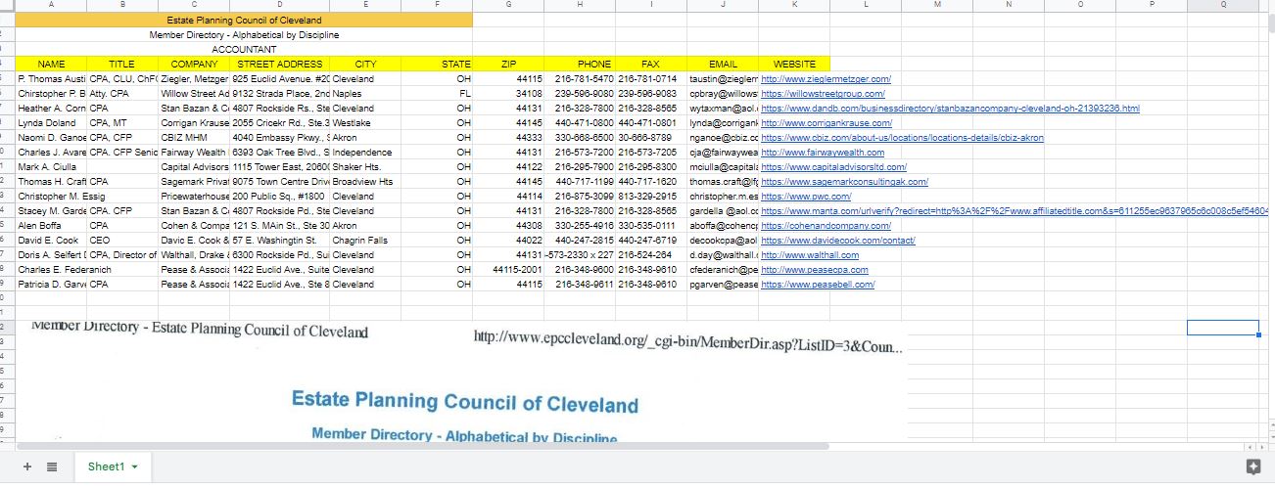This screenshot has width=1275, height=488.
Task: Select the 'CBIZ MHM' company cell
Action: (194, 138)
